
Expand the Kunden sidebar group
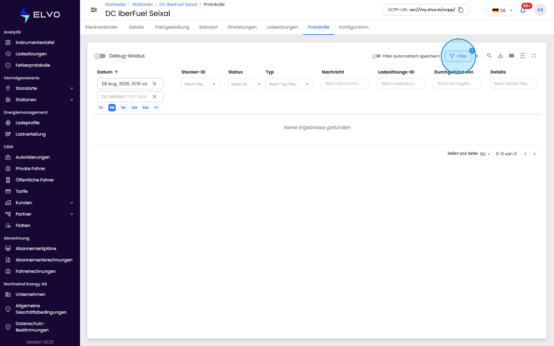point(40,203)
